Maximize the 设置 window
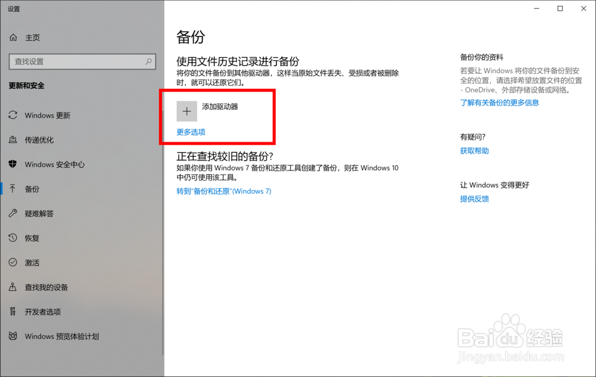 click(560, 8)
